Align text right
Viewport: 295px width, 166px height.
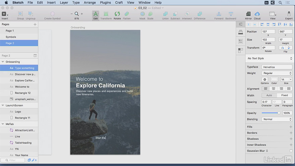click(281, 89)
